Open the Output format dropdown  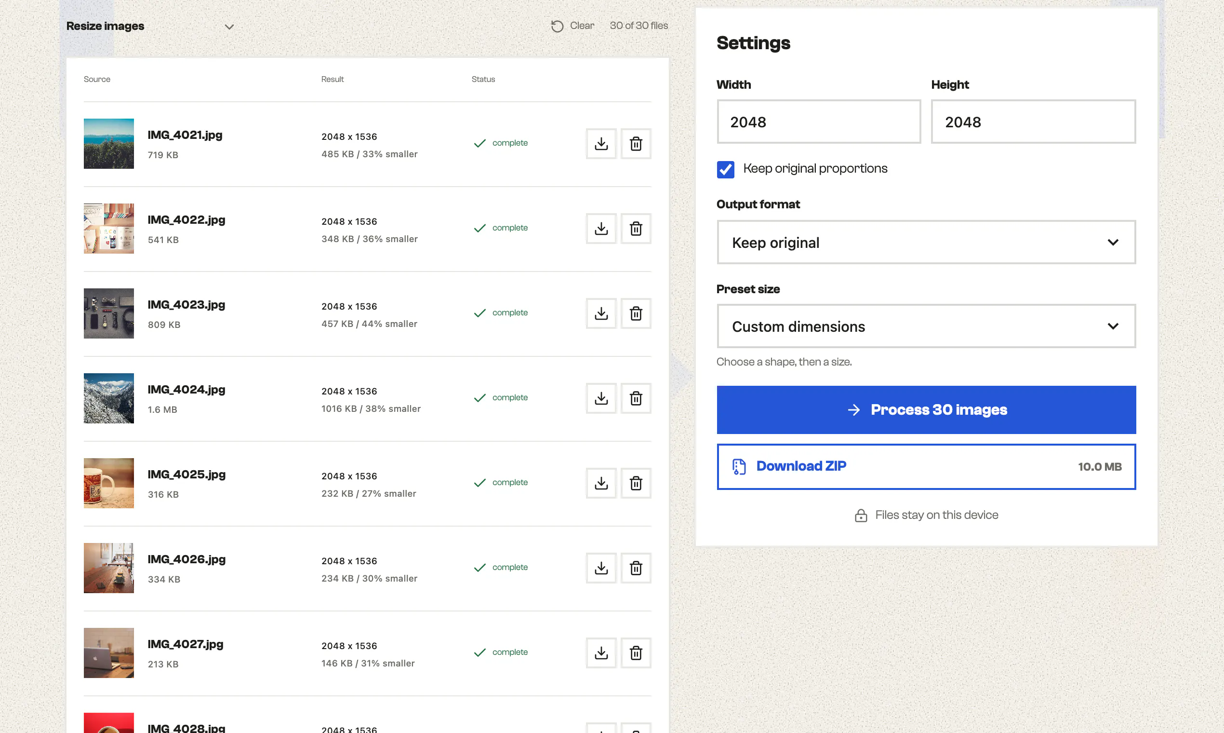pos(926,243)
